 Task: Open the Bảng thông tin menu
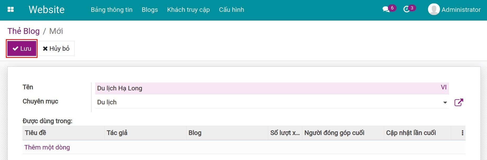(x=112, y=10)
